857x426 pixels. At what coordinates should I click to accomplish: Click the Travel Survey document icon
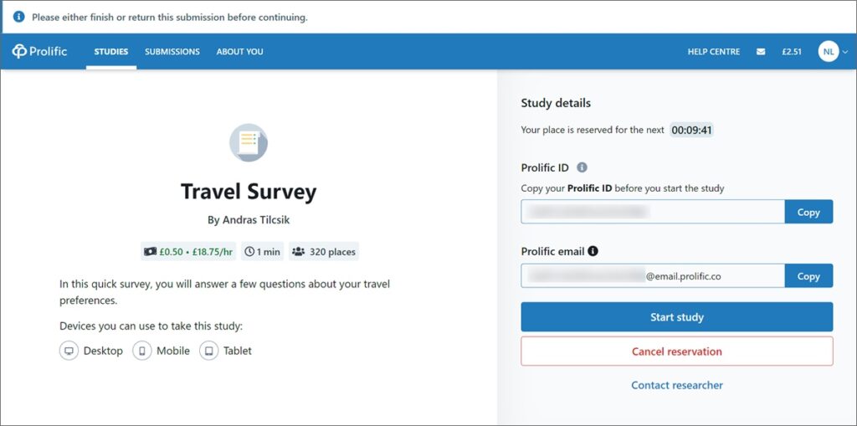(248, 143)
